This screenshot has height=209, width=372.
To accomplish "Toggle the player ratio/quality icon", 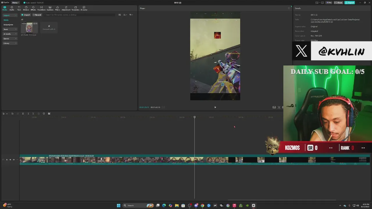I will [274, 107].
